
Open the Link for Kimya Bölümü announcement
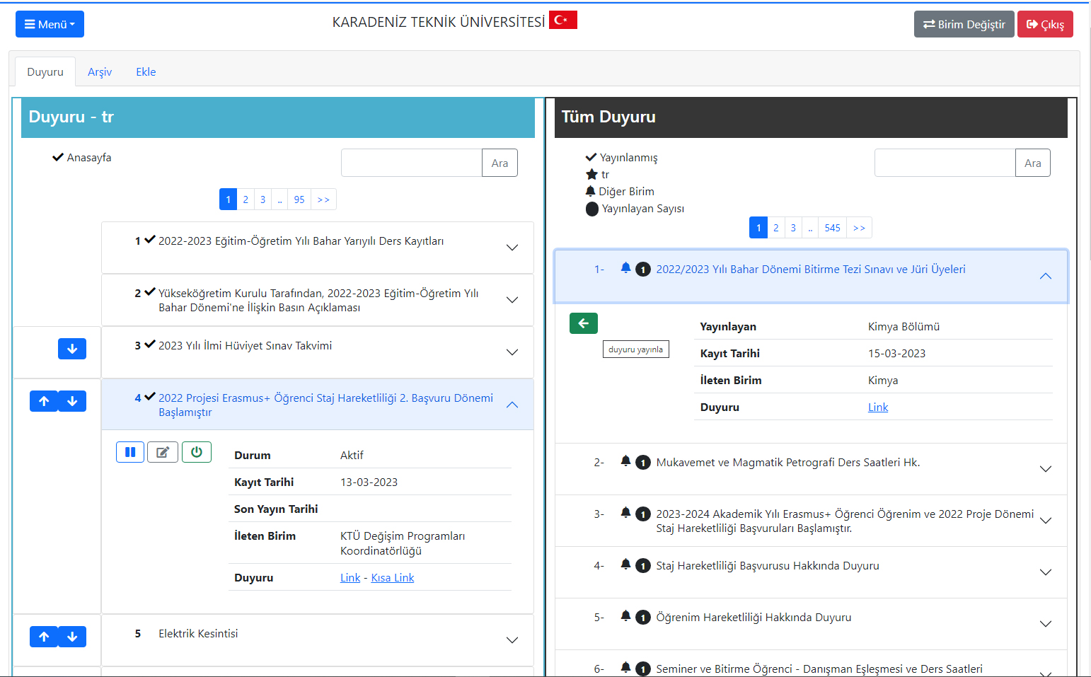pos(878,407)
